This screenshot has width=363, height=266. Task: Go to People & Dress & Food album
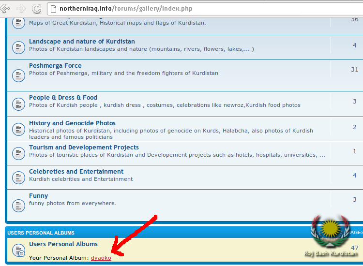[63, 98]
